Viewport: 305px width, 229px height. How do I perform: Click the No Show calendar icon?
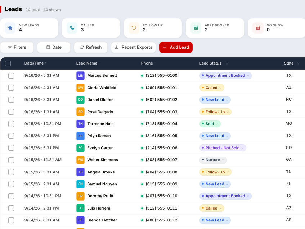click(258, 28)
